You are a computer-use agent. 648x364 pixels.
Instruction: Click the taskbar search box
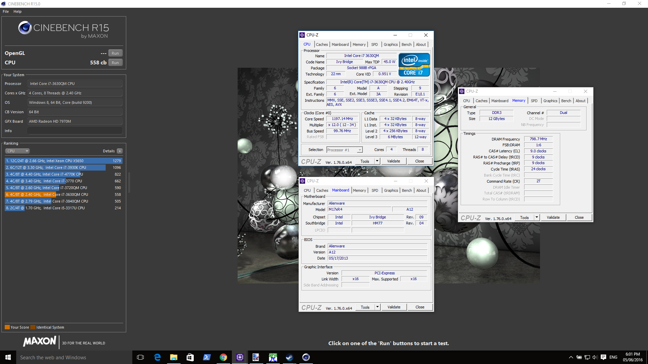point(74,357)
